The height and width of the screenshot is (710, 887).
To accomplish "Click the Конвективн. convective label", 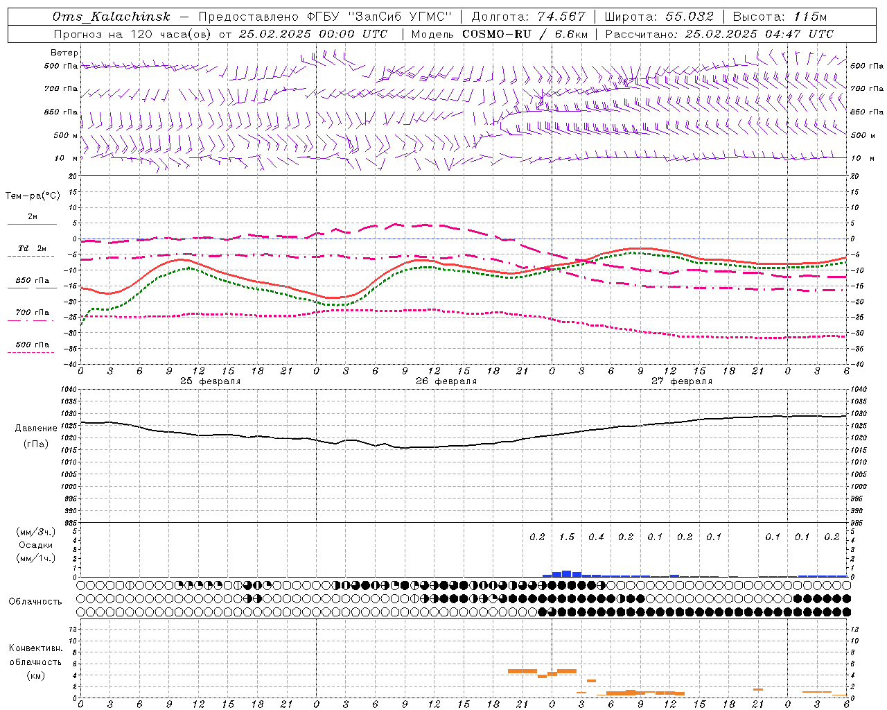I will click(36, 648).
